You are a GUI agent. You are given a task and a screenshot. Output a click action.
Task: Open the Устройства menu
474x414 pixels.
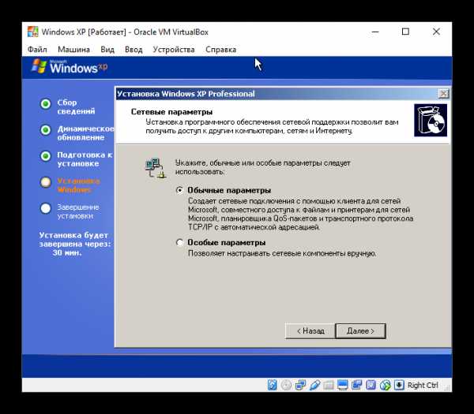click(x=174, y=49)
